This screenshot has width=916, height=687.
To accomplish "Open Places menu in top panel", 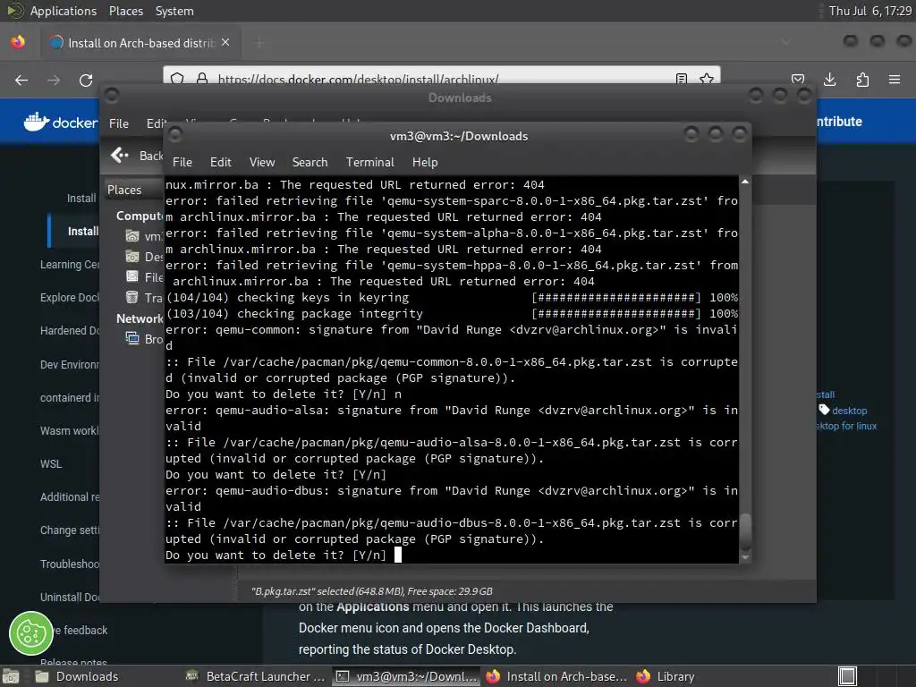I will pos(125,11).
